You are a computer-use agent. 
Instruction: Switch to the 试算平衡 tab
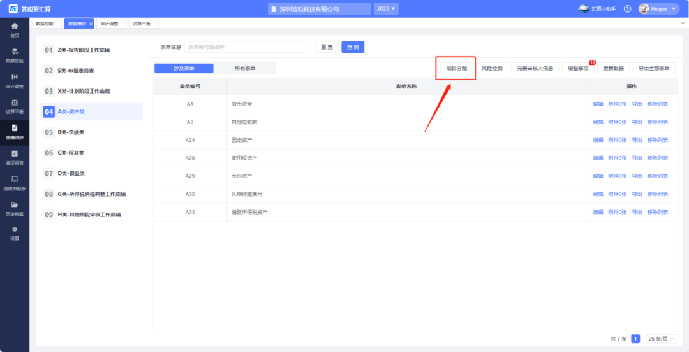coord(144,24)
